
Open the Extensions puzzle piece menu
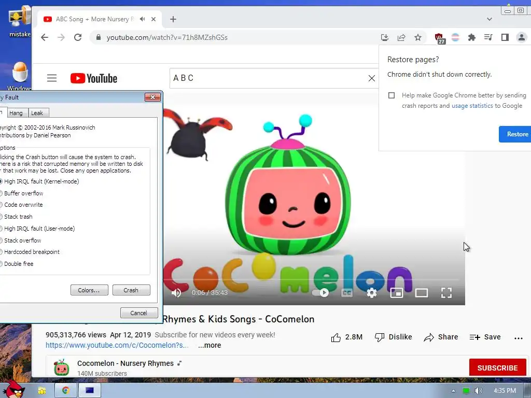pyautogui.click(x=471, y=37)
